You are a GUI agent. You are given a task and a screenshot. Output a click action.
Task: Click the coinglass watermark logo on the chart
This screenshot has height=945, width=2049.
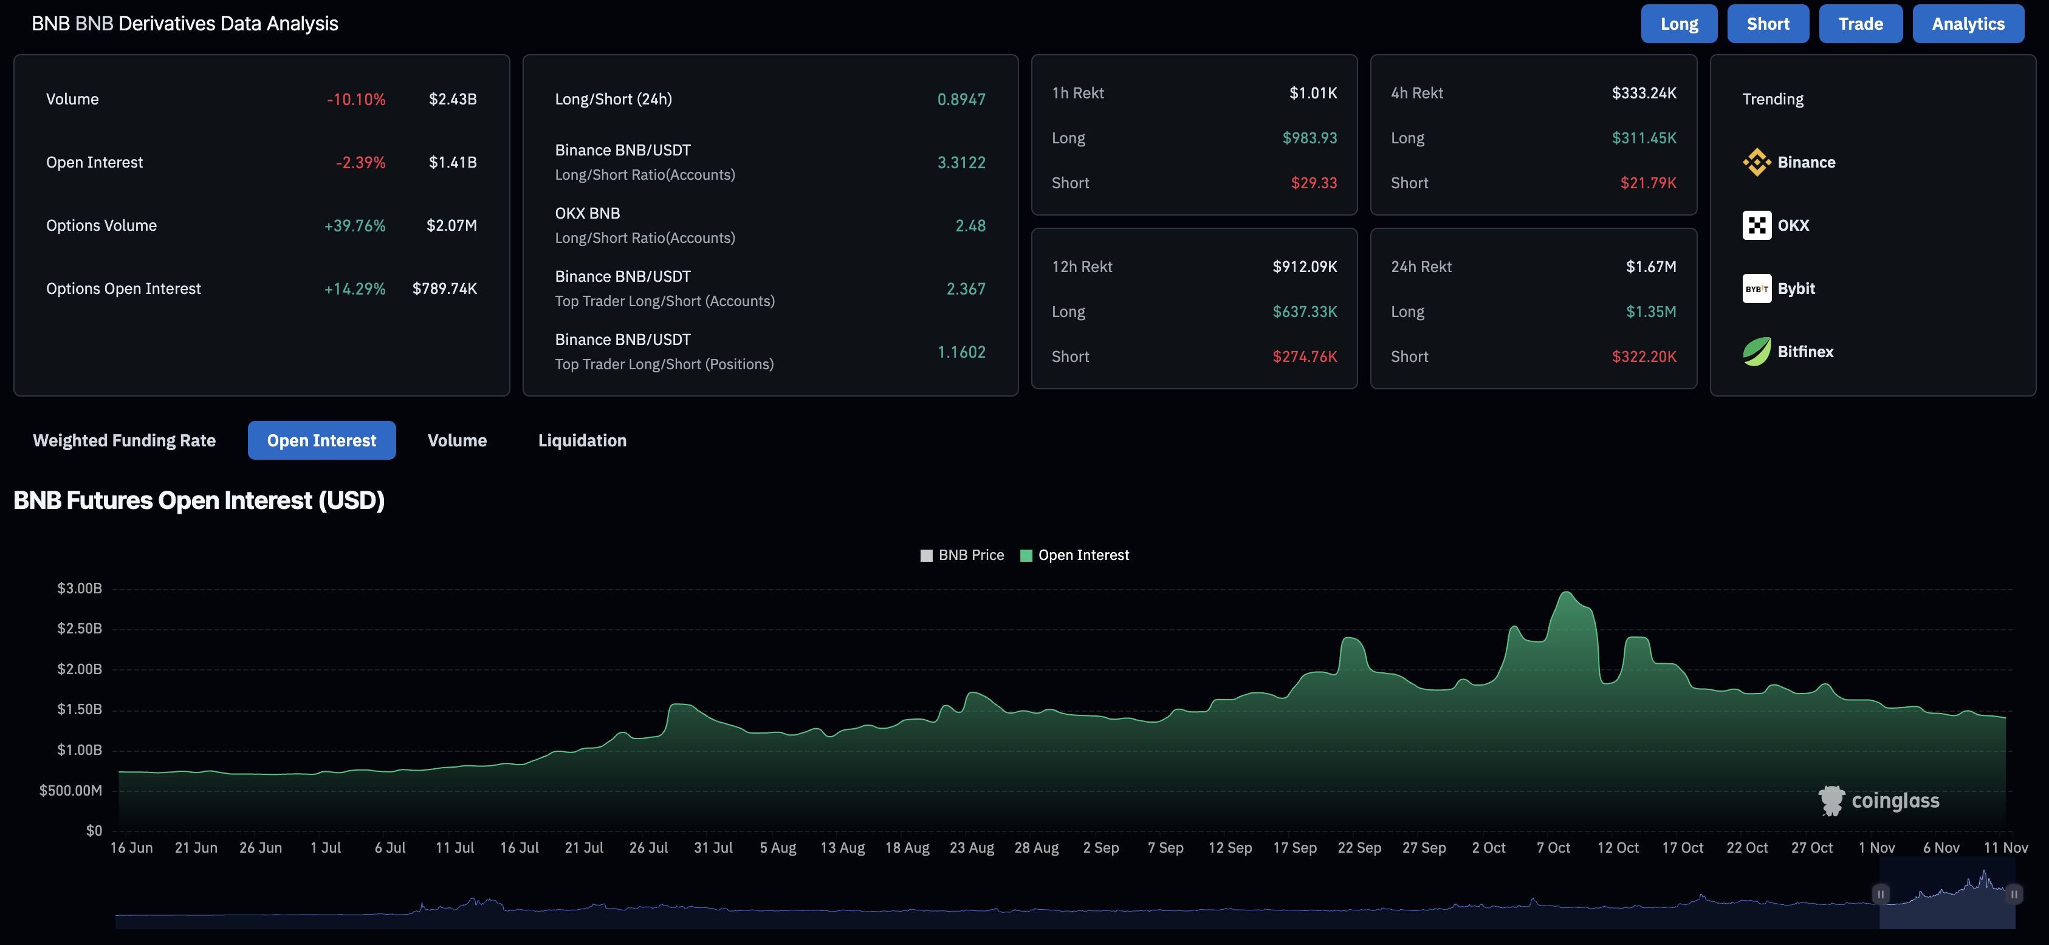point(1833,800)
